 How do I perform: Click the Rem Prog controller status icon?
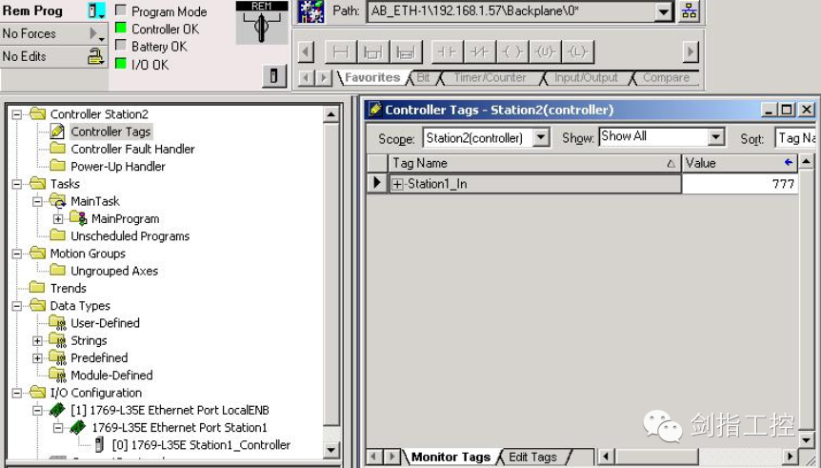coord(96,11)
